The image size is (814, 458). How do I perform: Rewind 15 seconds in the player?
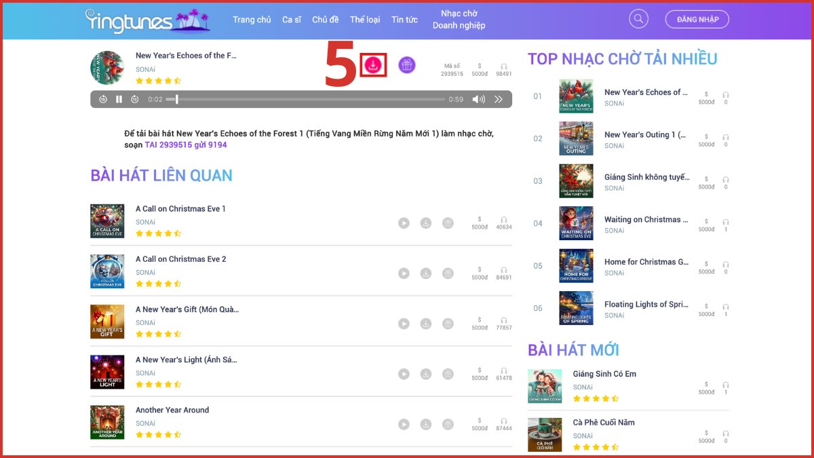click(x=102, y=99)
